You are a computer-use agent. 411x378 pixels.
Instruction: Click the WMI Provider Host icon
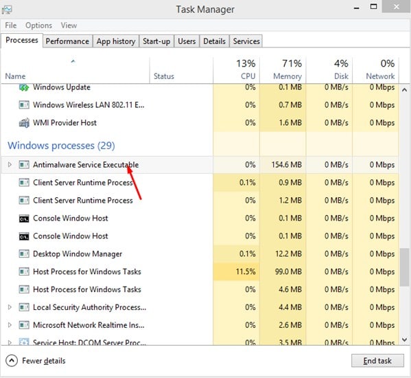click(24, 122)
